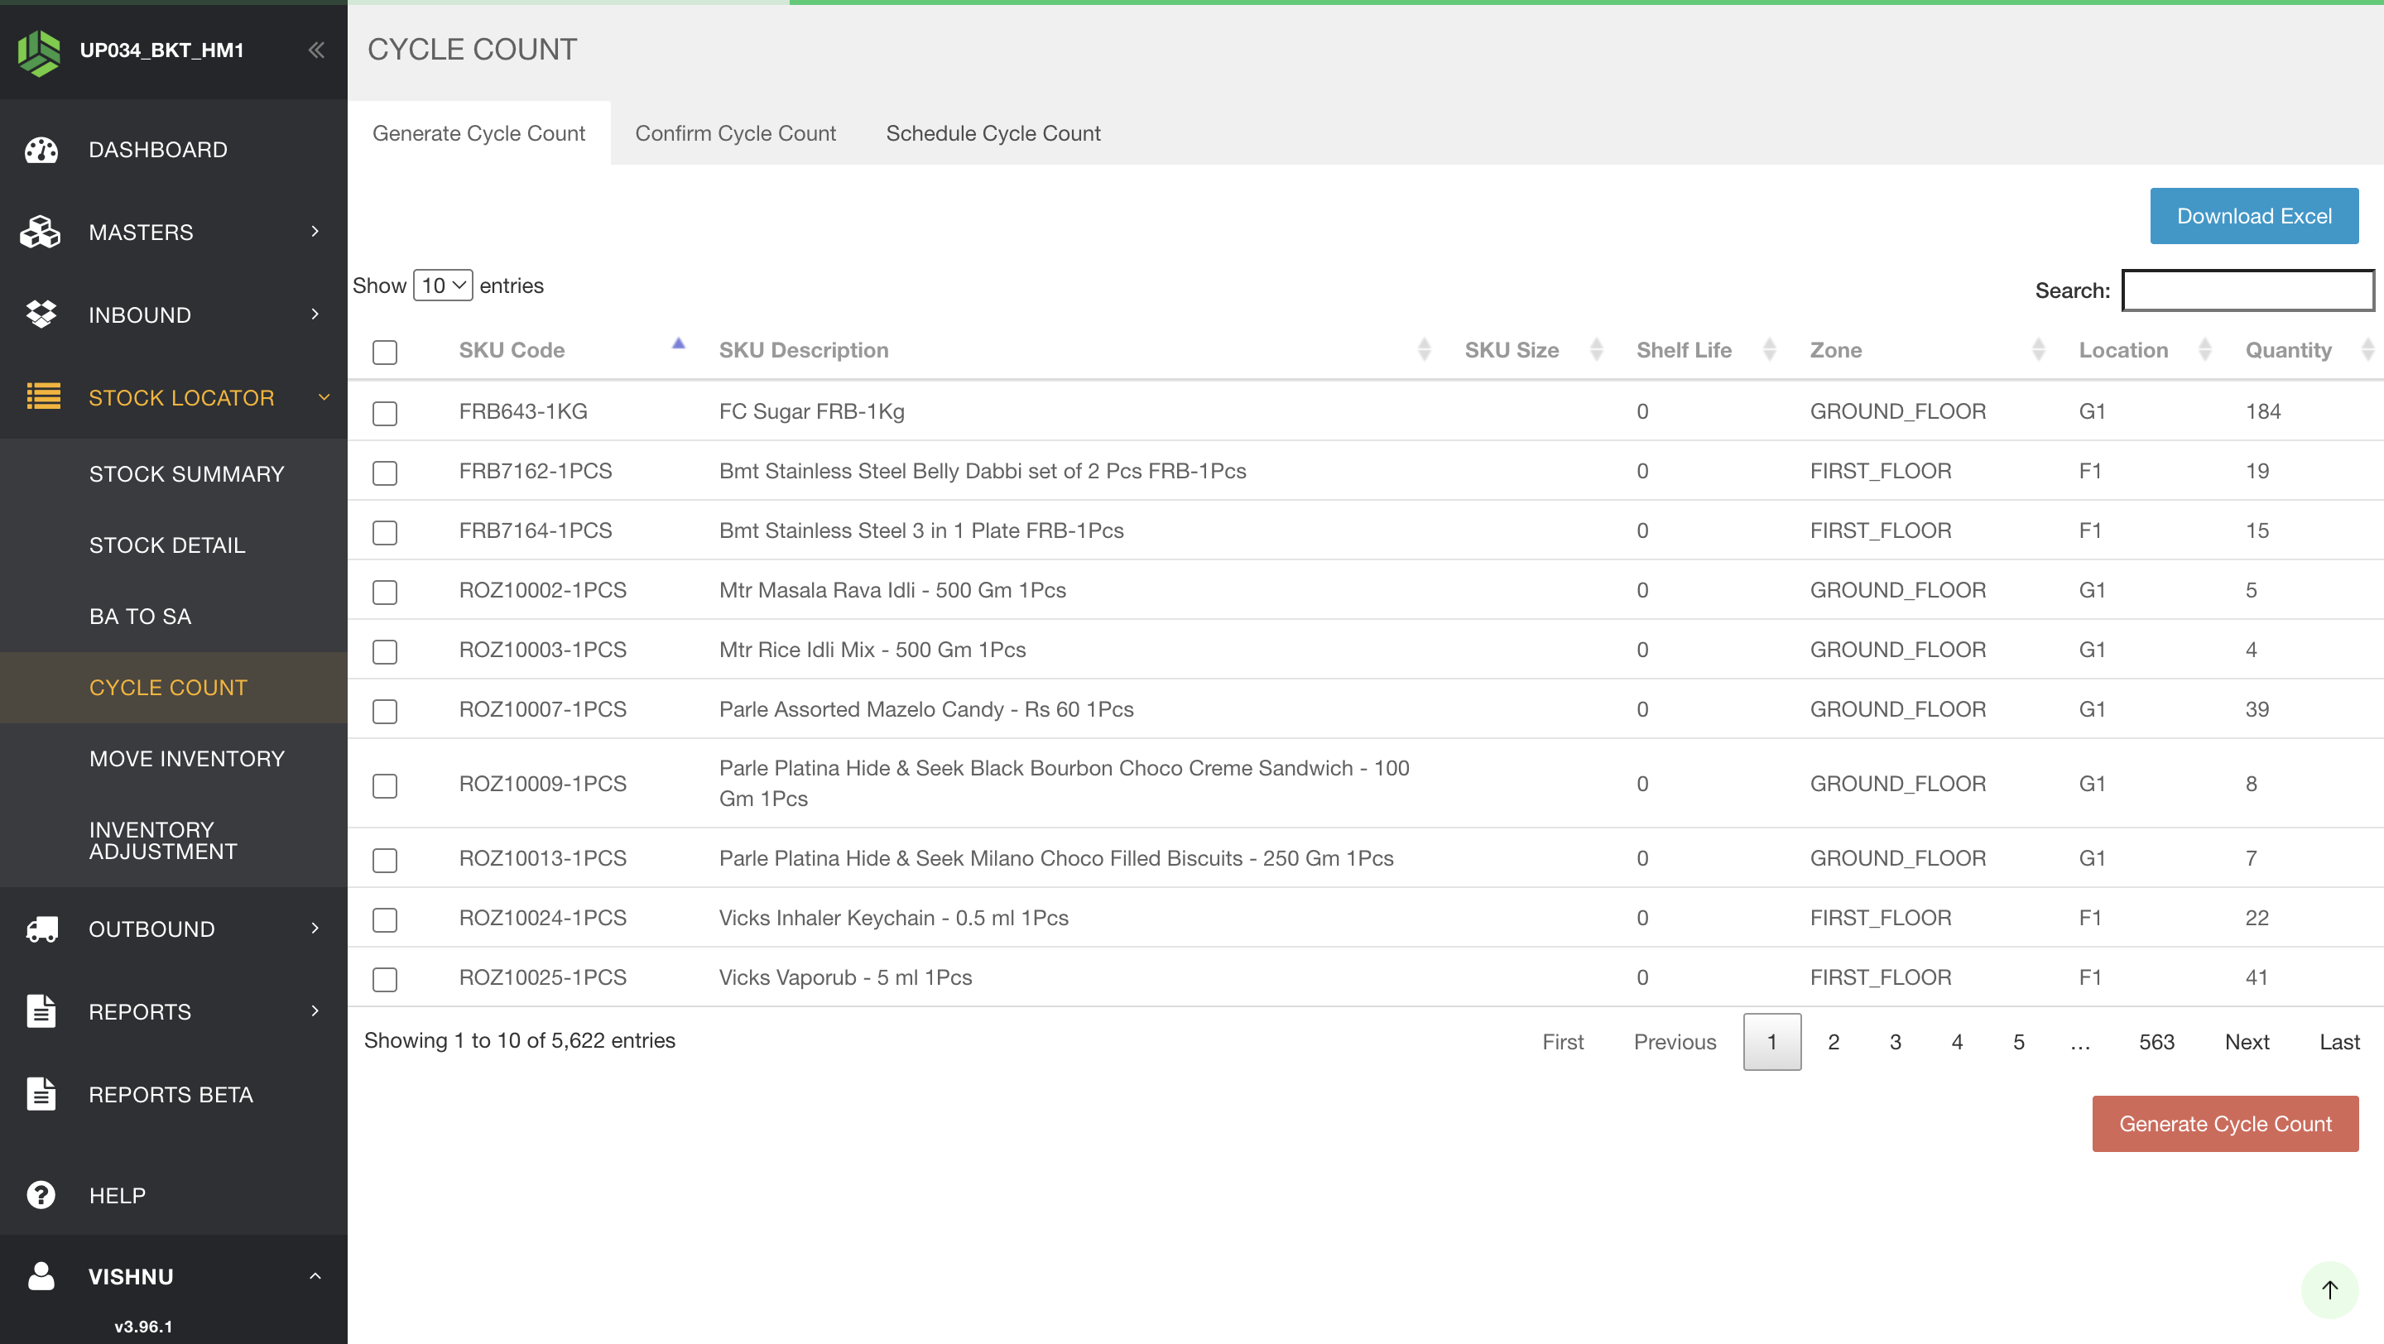Check the ROZ10007-1PCS row checkbox

[x=384, y=712]
